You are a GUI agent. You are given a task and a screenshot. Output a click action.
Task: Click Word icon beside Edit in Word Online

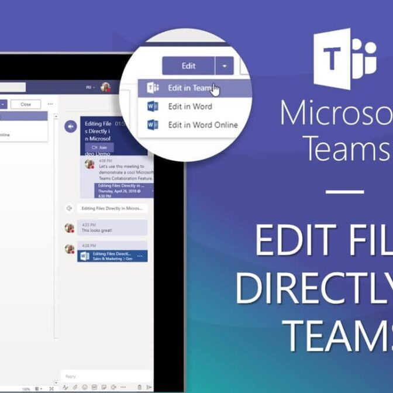click(x=153, y=125)
